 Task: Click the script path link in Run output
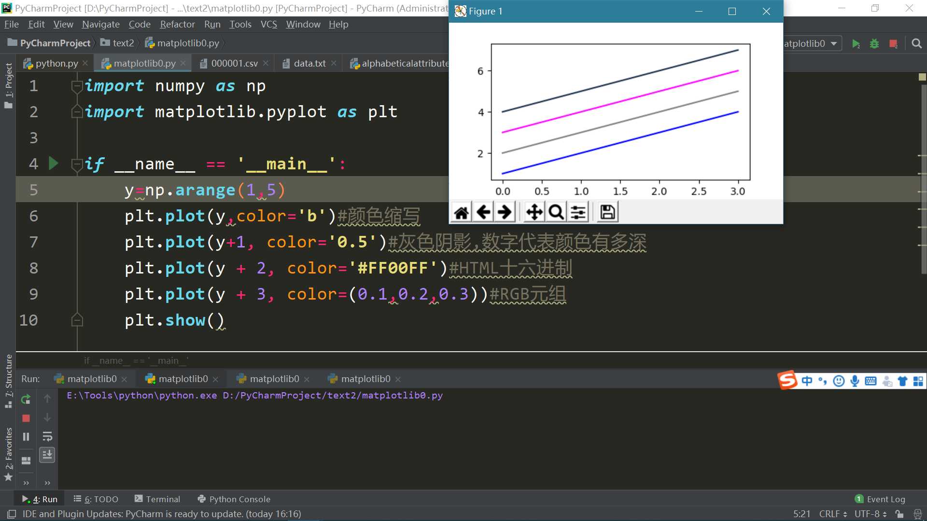(x=333, y=396)
